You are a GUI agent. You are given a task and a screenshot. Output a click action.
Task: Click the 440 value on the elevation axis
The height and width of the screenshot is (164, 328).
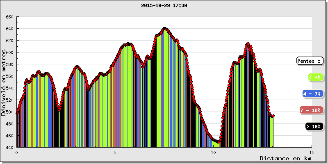(x=10, y=148)
